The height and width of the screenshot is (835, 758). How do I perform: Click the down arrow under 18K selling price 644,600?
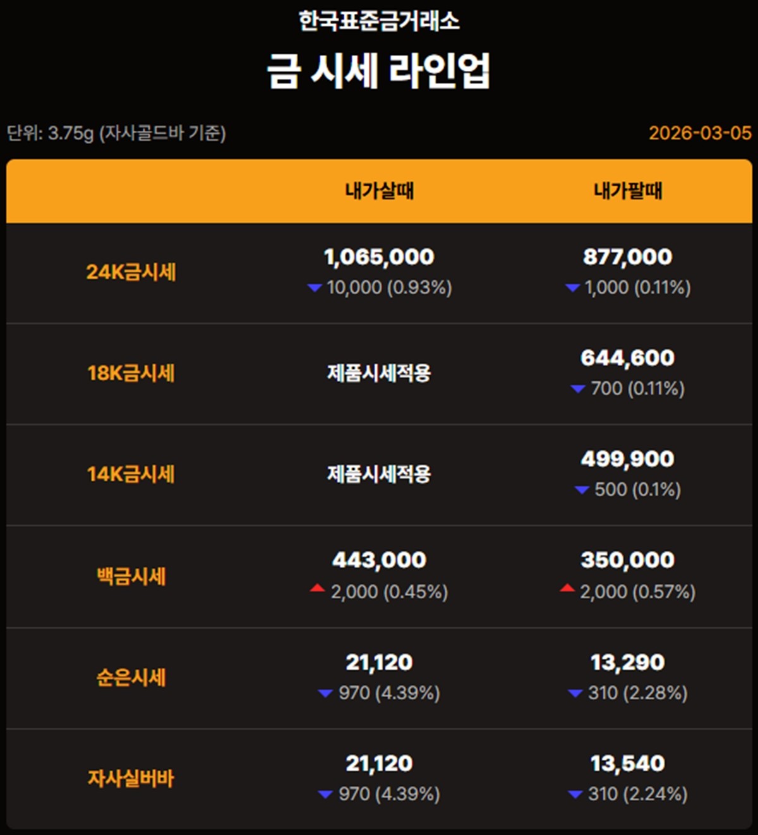coord(578,389)
